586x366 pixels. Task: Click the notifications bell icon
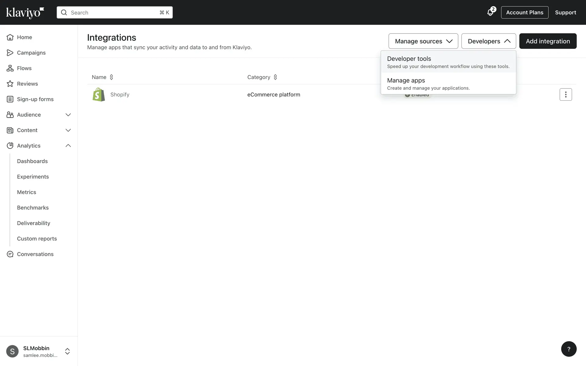[490, 13]
